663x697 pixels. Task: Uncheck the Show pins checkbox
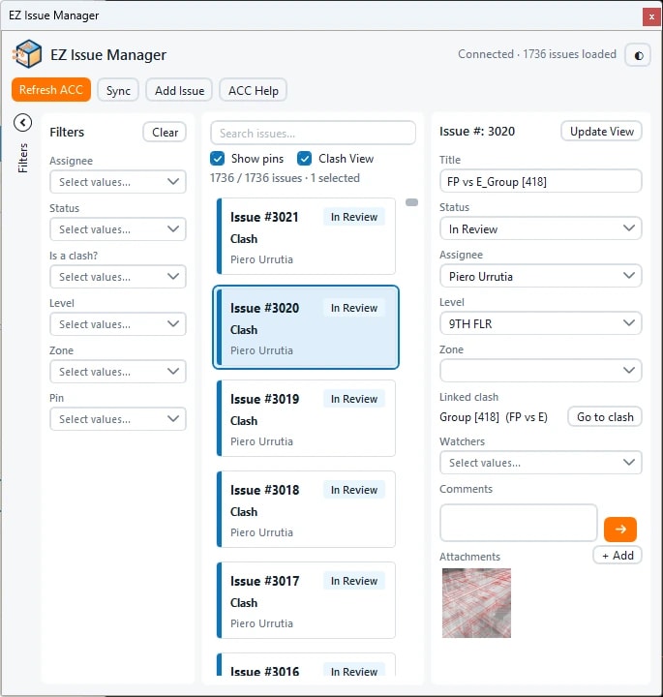[x=218, y=159]
